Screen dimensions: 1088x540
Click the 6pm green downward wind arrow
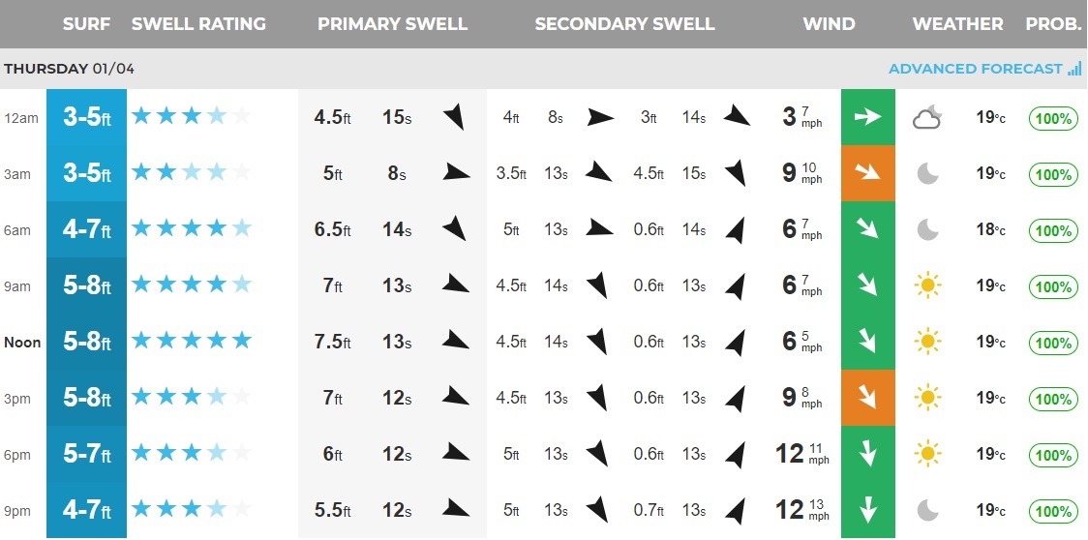click(868, 454)
